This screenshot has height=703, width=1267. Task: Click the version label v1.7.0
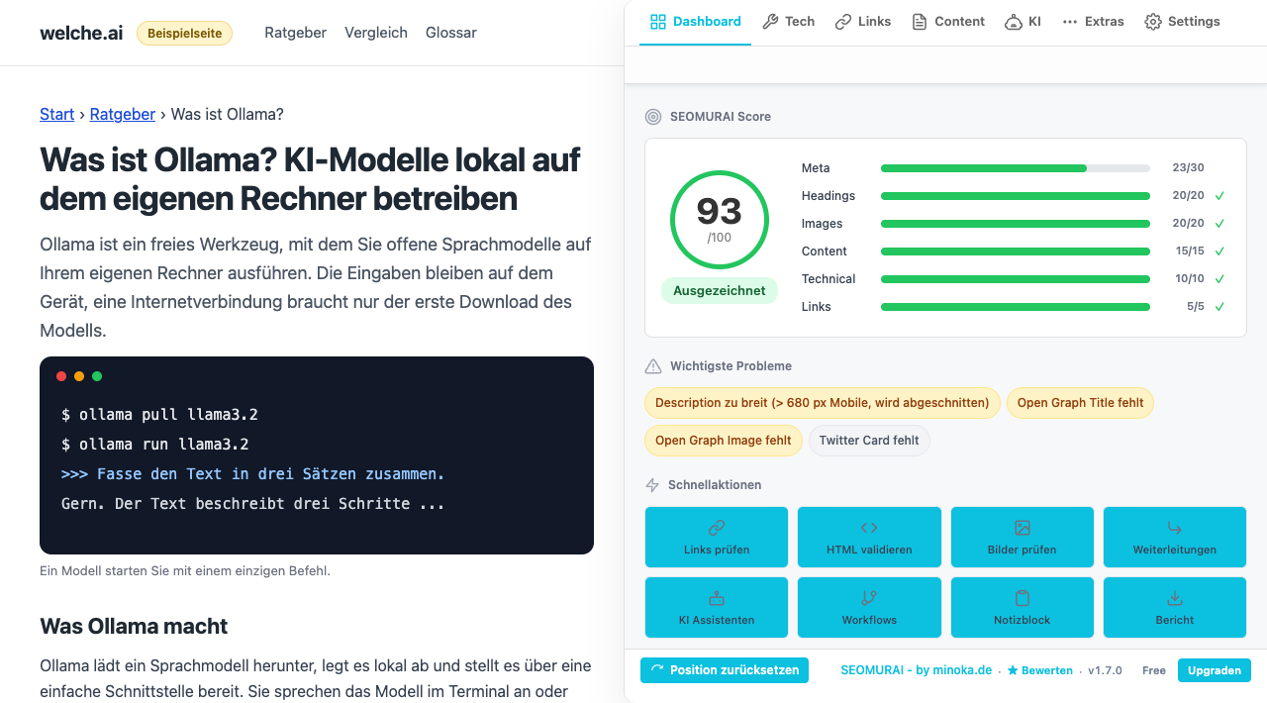point(1105,670)
